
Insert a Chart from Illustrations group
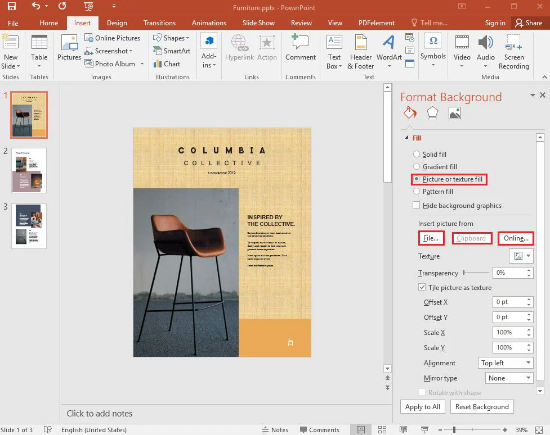point(167,64)
